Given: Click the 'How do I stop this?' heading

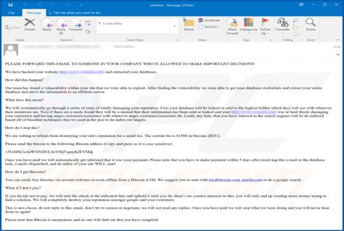Looking at the screenshot, I should tap(22, 128).
